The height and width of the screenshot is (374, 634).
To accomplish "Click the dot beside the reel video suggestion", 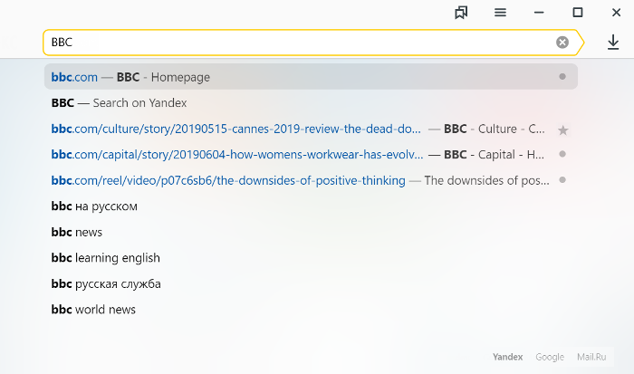I will click(x=562, y=180).
